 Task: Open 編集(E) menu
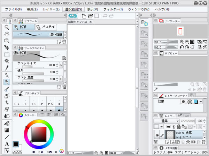point(32,9)
